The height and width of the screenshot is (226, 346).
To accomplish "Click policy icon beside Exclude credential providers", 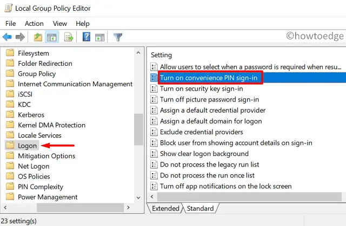I will point(154,132).
